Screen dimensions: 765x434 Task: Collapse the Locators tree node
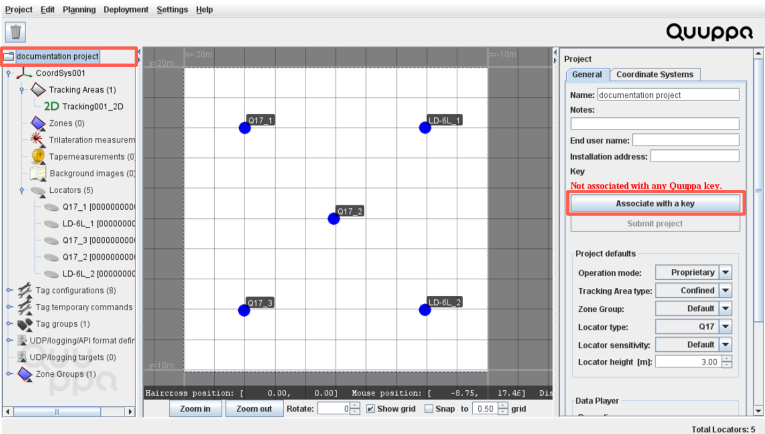tap(22, 191)
